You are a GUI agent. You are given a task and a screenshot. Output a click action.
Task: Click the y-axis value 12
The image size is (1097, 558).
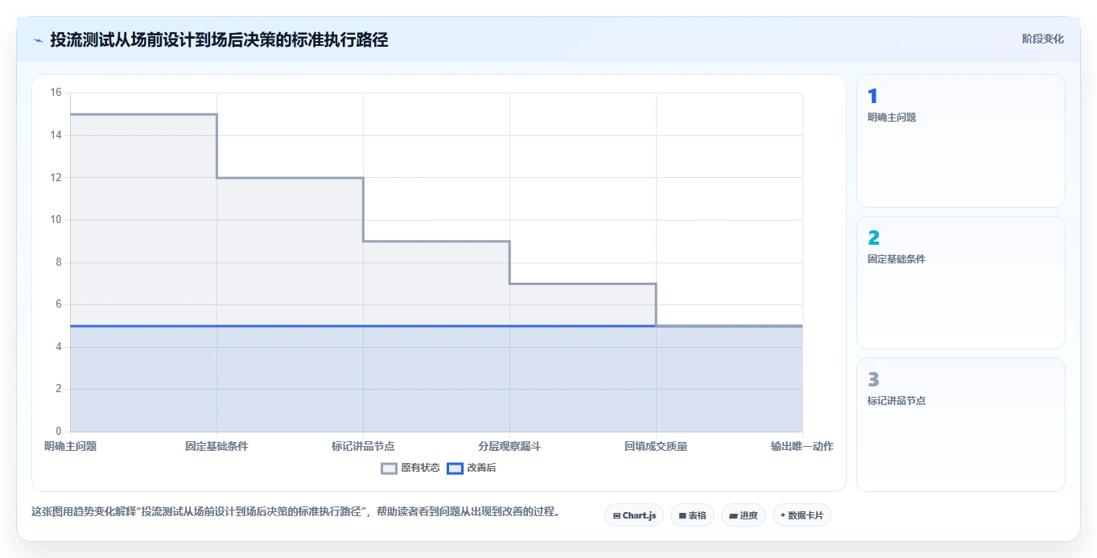pyautogui.click(x=56, y=177)
